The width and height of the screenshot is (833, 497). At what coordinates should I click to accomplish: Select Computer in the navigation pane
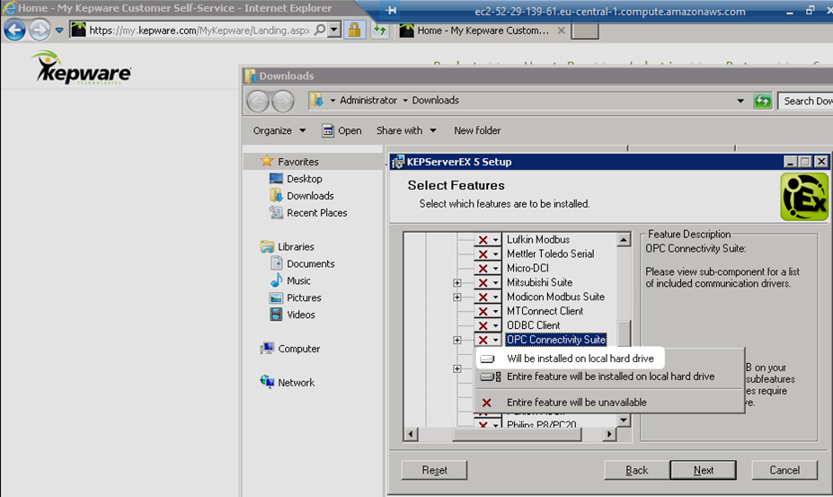(299, 349)
